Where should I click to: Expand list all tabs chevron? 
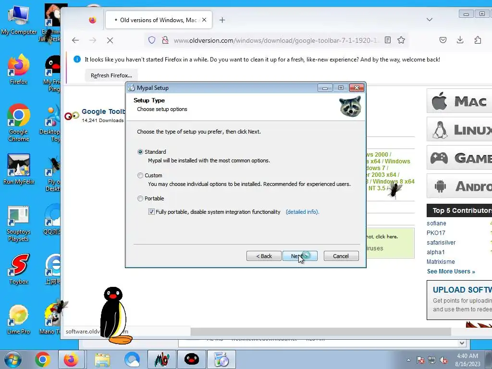tap(430, 19)
